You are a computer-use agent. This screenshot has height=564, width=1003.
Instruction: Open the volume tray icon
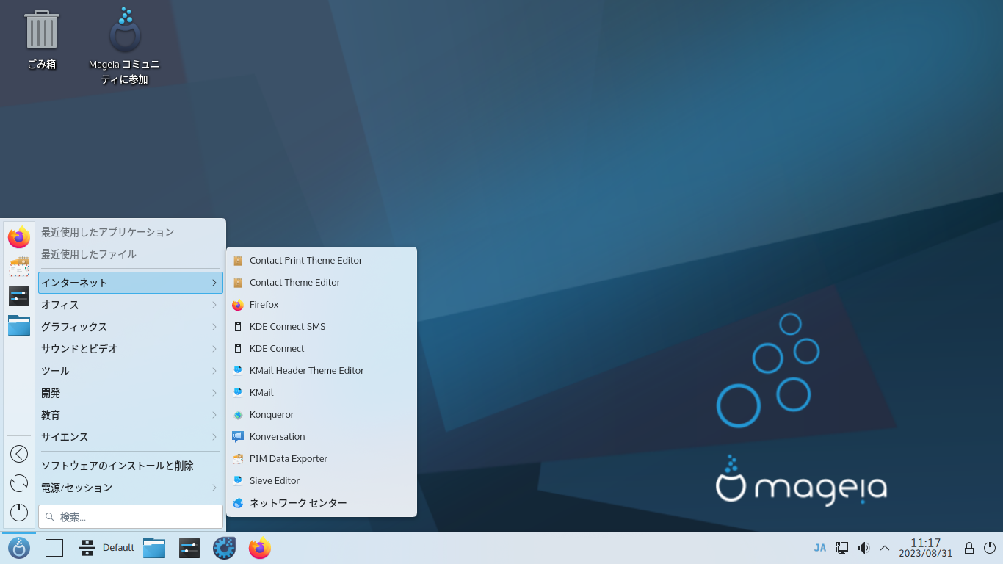(863, 548)
